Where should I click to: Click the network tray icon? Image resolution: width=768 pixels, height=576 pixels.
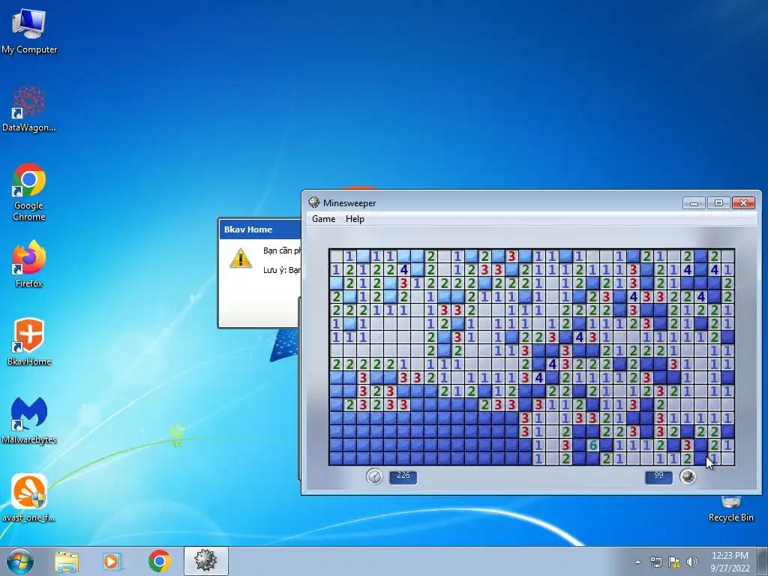point(655,562)
